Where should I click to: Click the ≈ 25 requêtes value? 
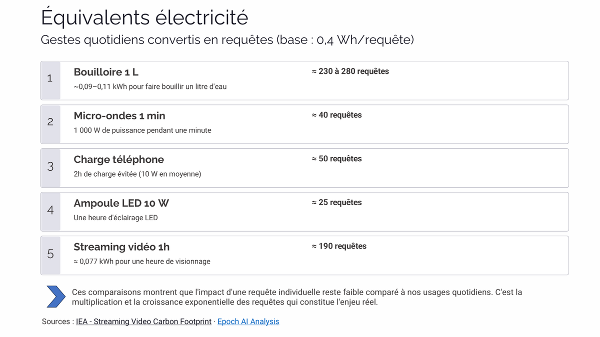coord(336,203)
